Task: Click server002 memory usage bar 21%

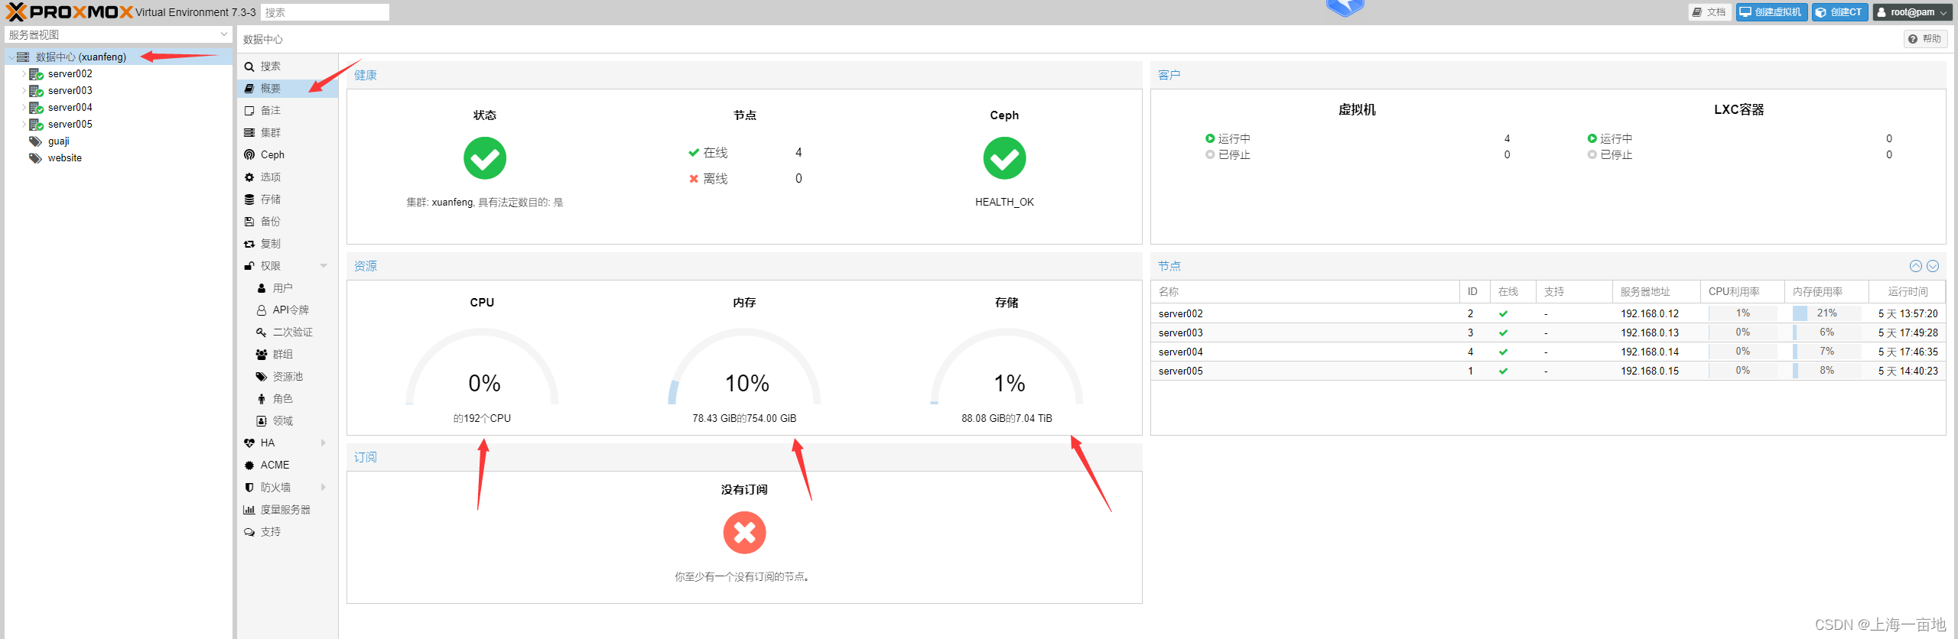Action: coord(1826,313)
